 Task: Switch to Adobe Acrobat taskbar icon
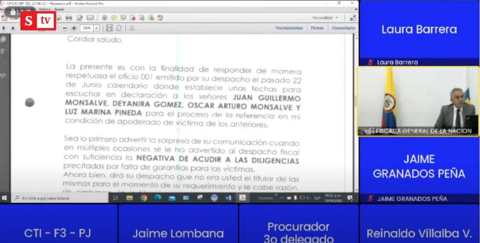tap(242, 198)
